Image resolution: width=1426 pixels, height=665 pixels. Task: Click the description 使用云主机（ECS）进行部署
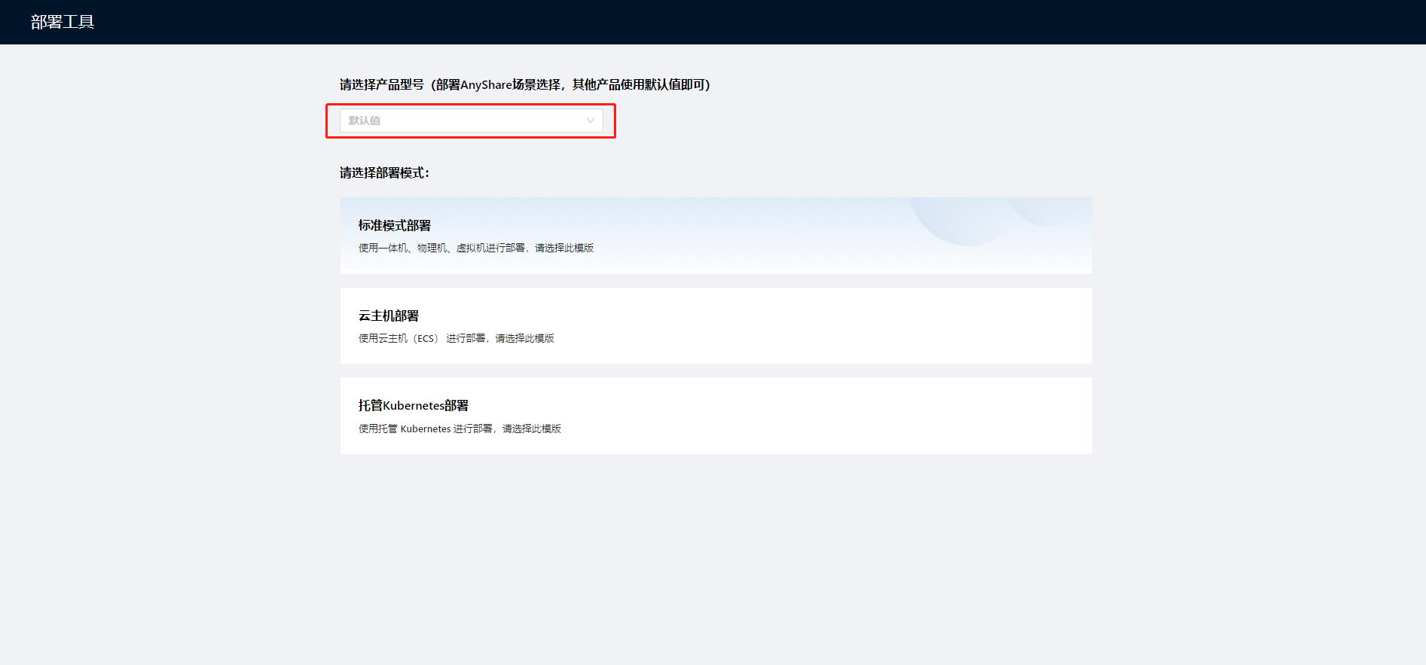click(x=457, y=338)
